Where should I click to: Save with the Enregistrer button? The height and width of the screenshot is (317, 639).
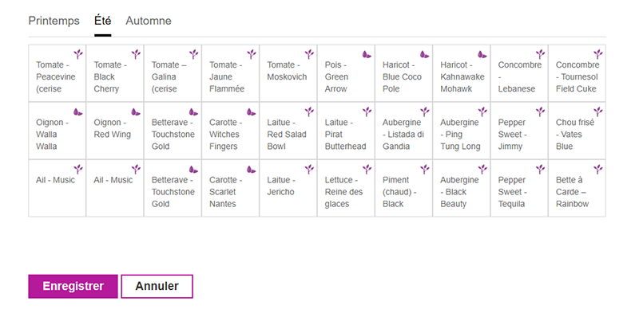pyautogui.click(x=73, y=286)
